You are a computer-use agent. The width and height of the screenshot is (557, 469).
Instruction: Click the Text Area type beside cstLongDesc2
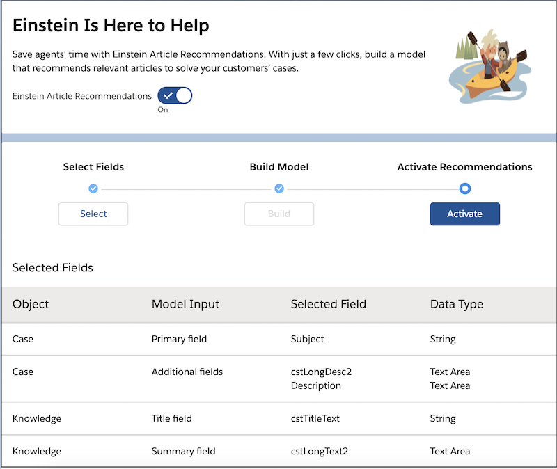click(x=450, y=372)
